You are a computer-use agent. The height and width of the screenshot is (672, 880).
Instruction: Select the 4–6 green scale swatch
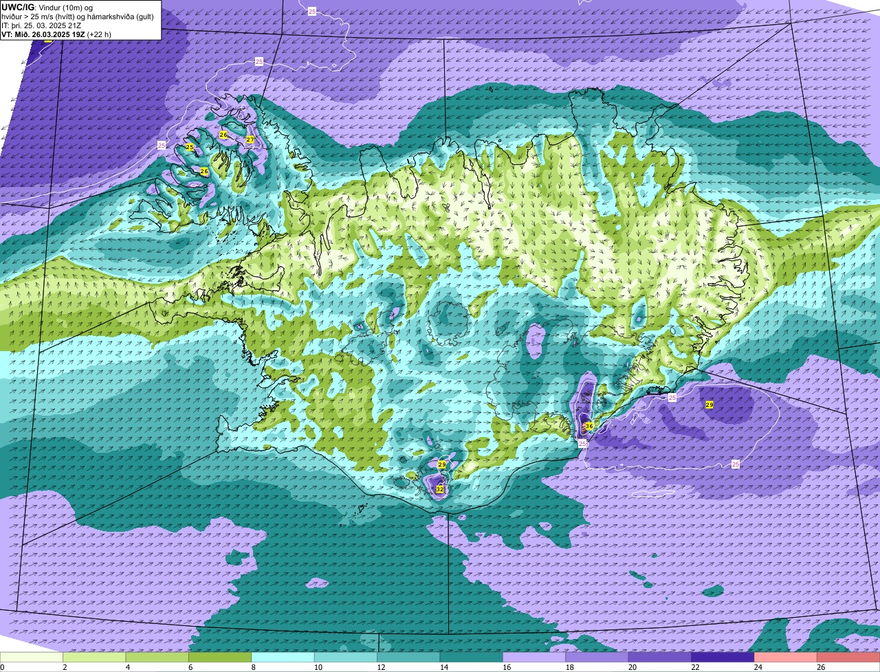[157, 657]
